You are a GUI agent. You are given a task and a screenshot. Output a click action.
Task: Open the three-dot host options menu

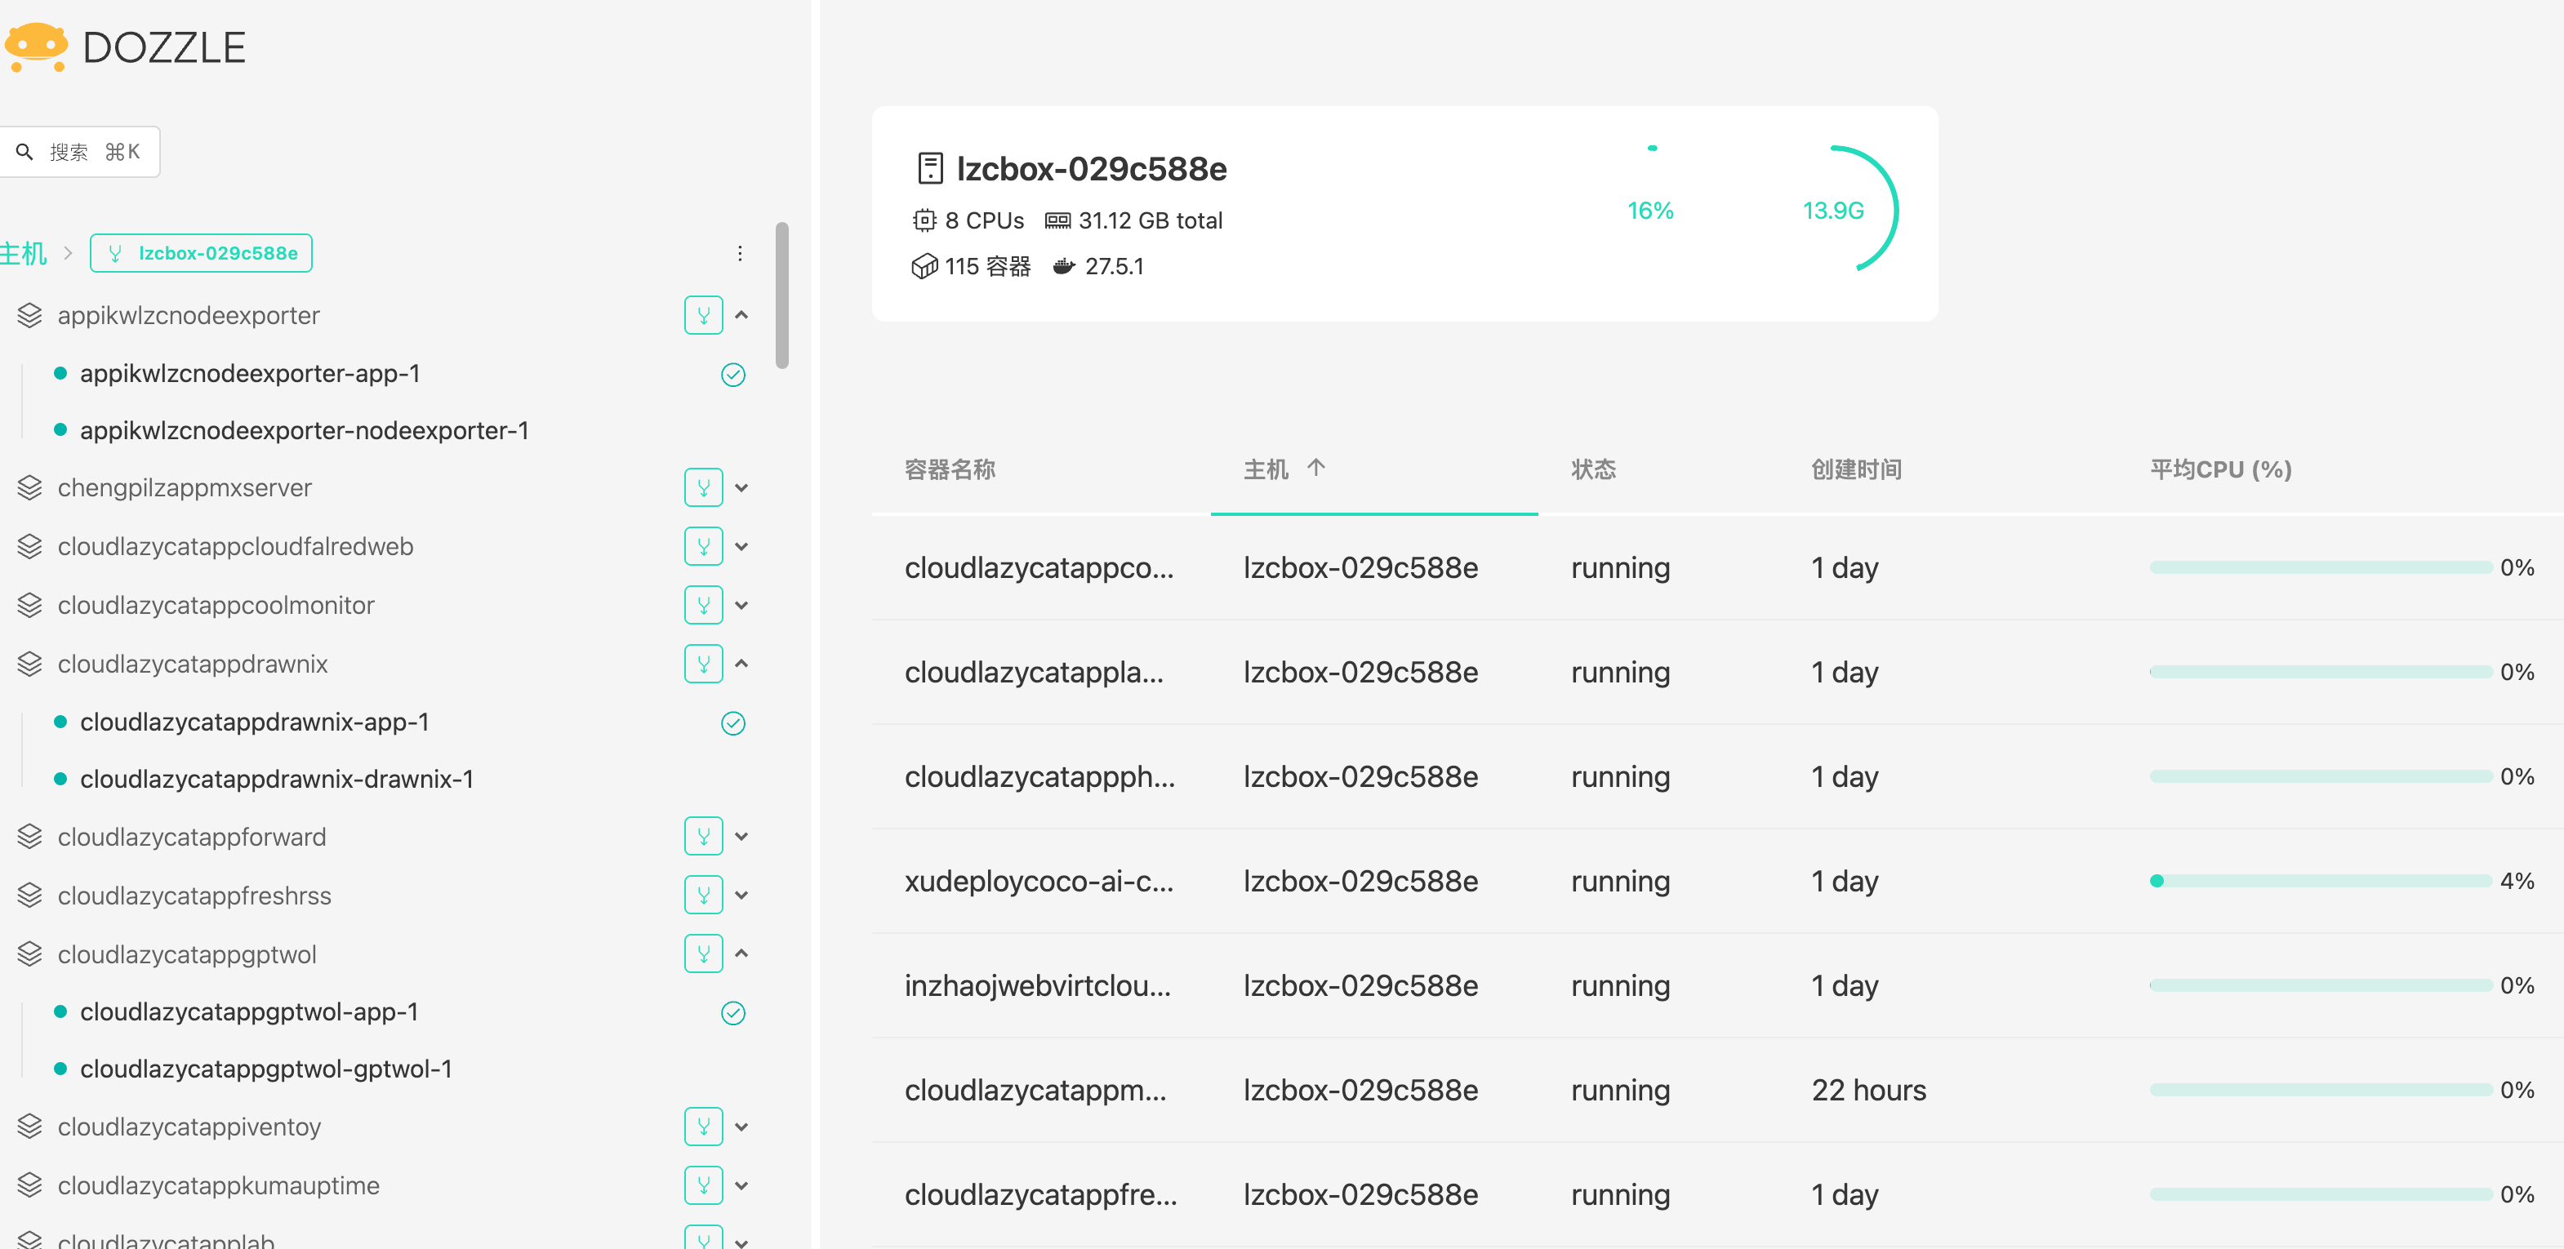740,254
